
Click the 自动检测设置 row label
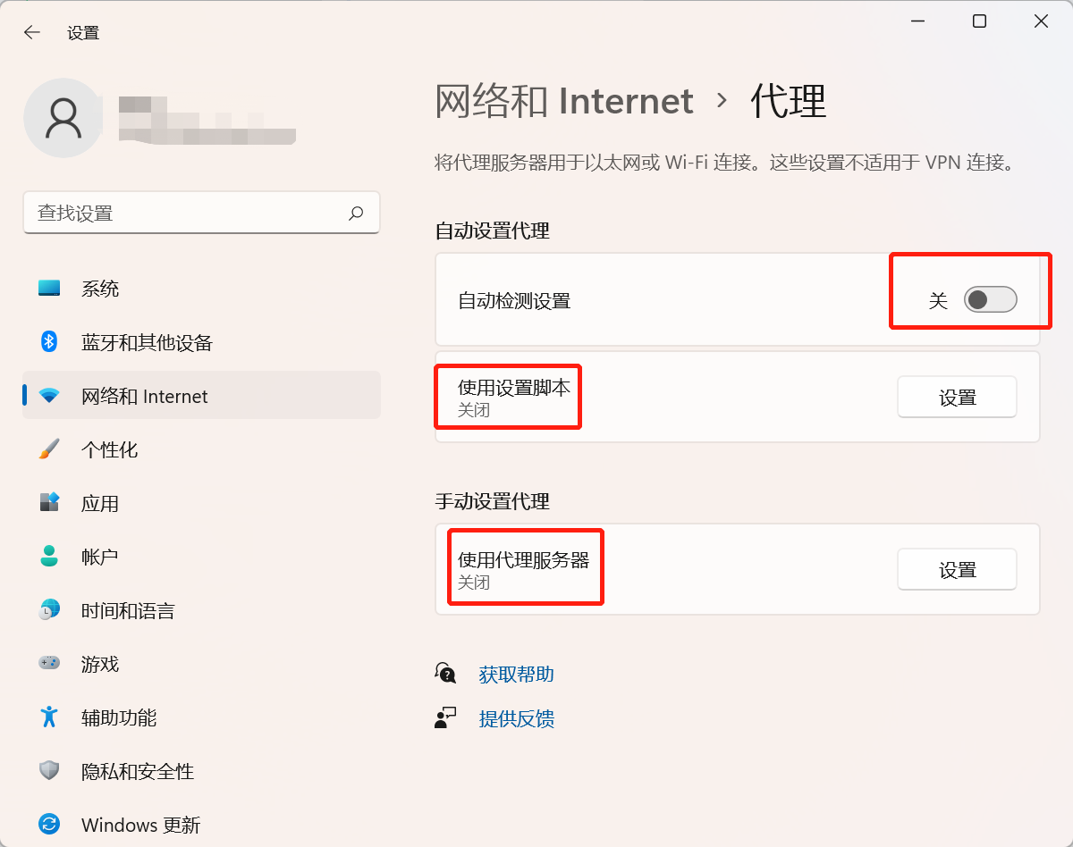(x=514, y=301)
